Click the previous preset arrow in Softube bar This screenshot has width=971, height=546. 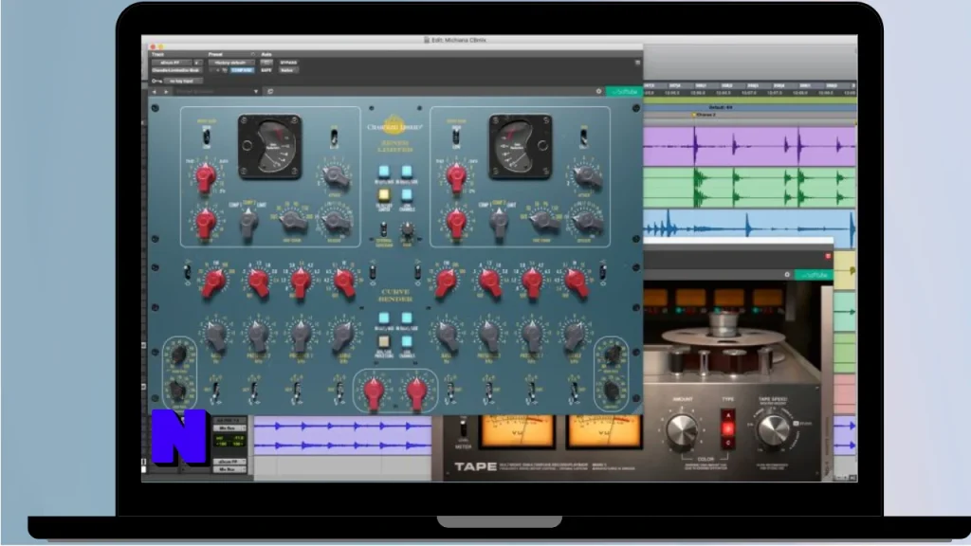pos(155,92)
